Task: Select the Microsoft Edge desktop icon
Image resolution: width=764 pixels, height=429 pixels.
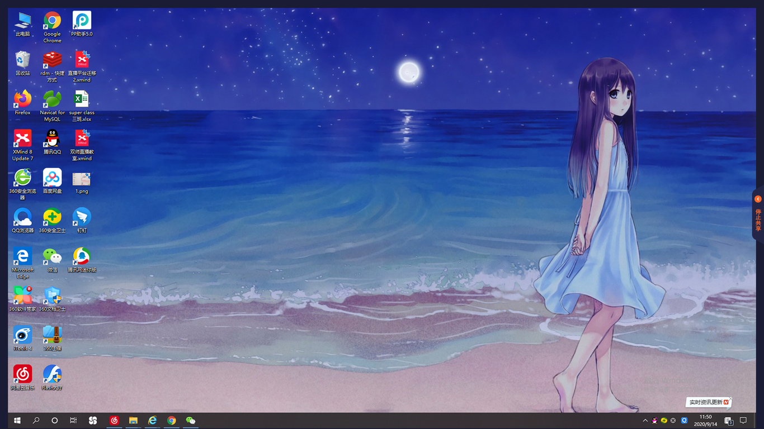Action: [x=23, y=263]
